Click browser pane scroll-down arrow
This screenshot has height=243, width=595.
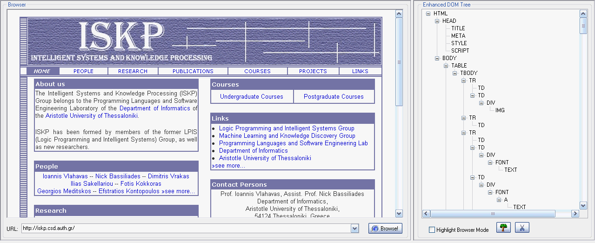coord(399,213)
